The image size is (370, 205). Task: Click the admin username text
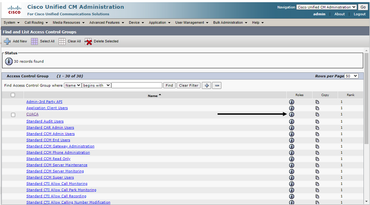pyautogui.click(x=319, y=14)
